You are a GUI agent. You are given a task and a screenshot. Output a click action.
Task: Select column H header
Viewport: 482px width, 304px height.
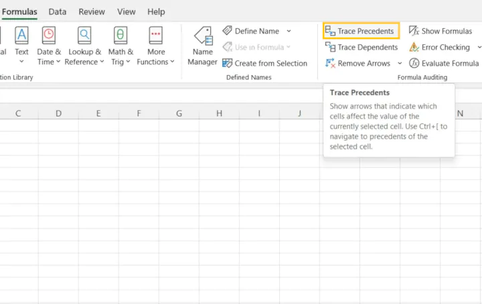(219, 113)
